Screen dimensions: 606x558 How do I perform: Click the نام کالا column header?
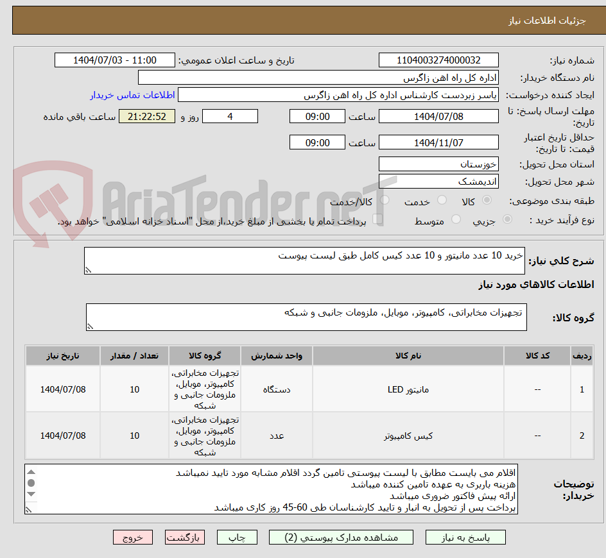click(408, 356)
